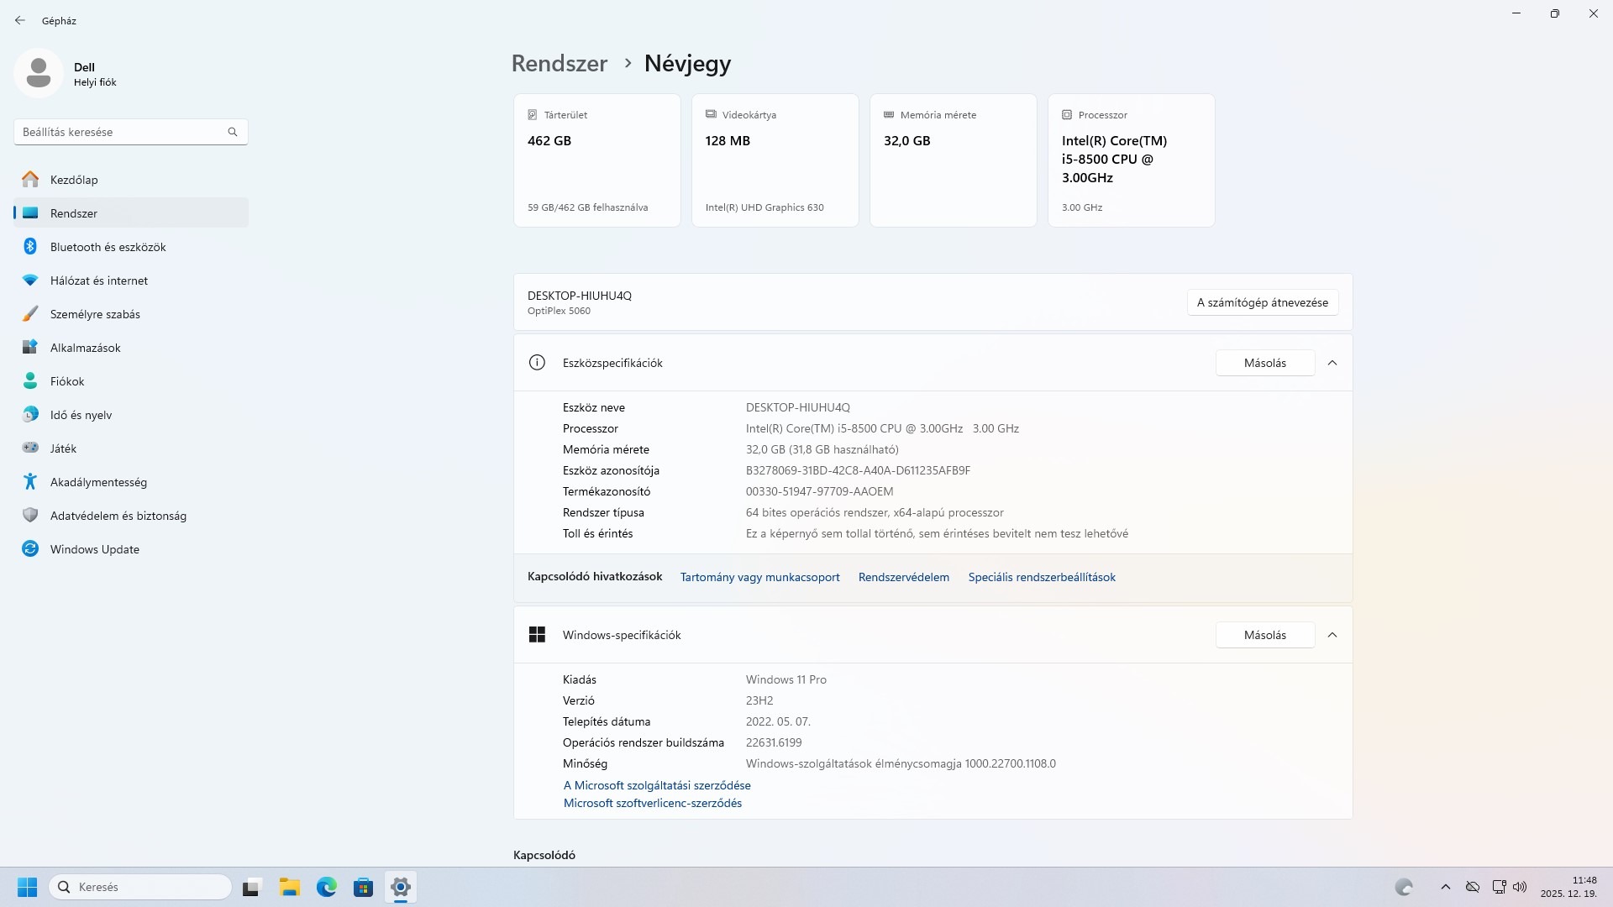Open Speciális rendszerbeállítások link
Screen dimensions: 1613x907
[x=1041, y=577]
